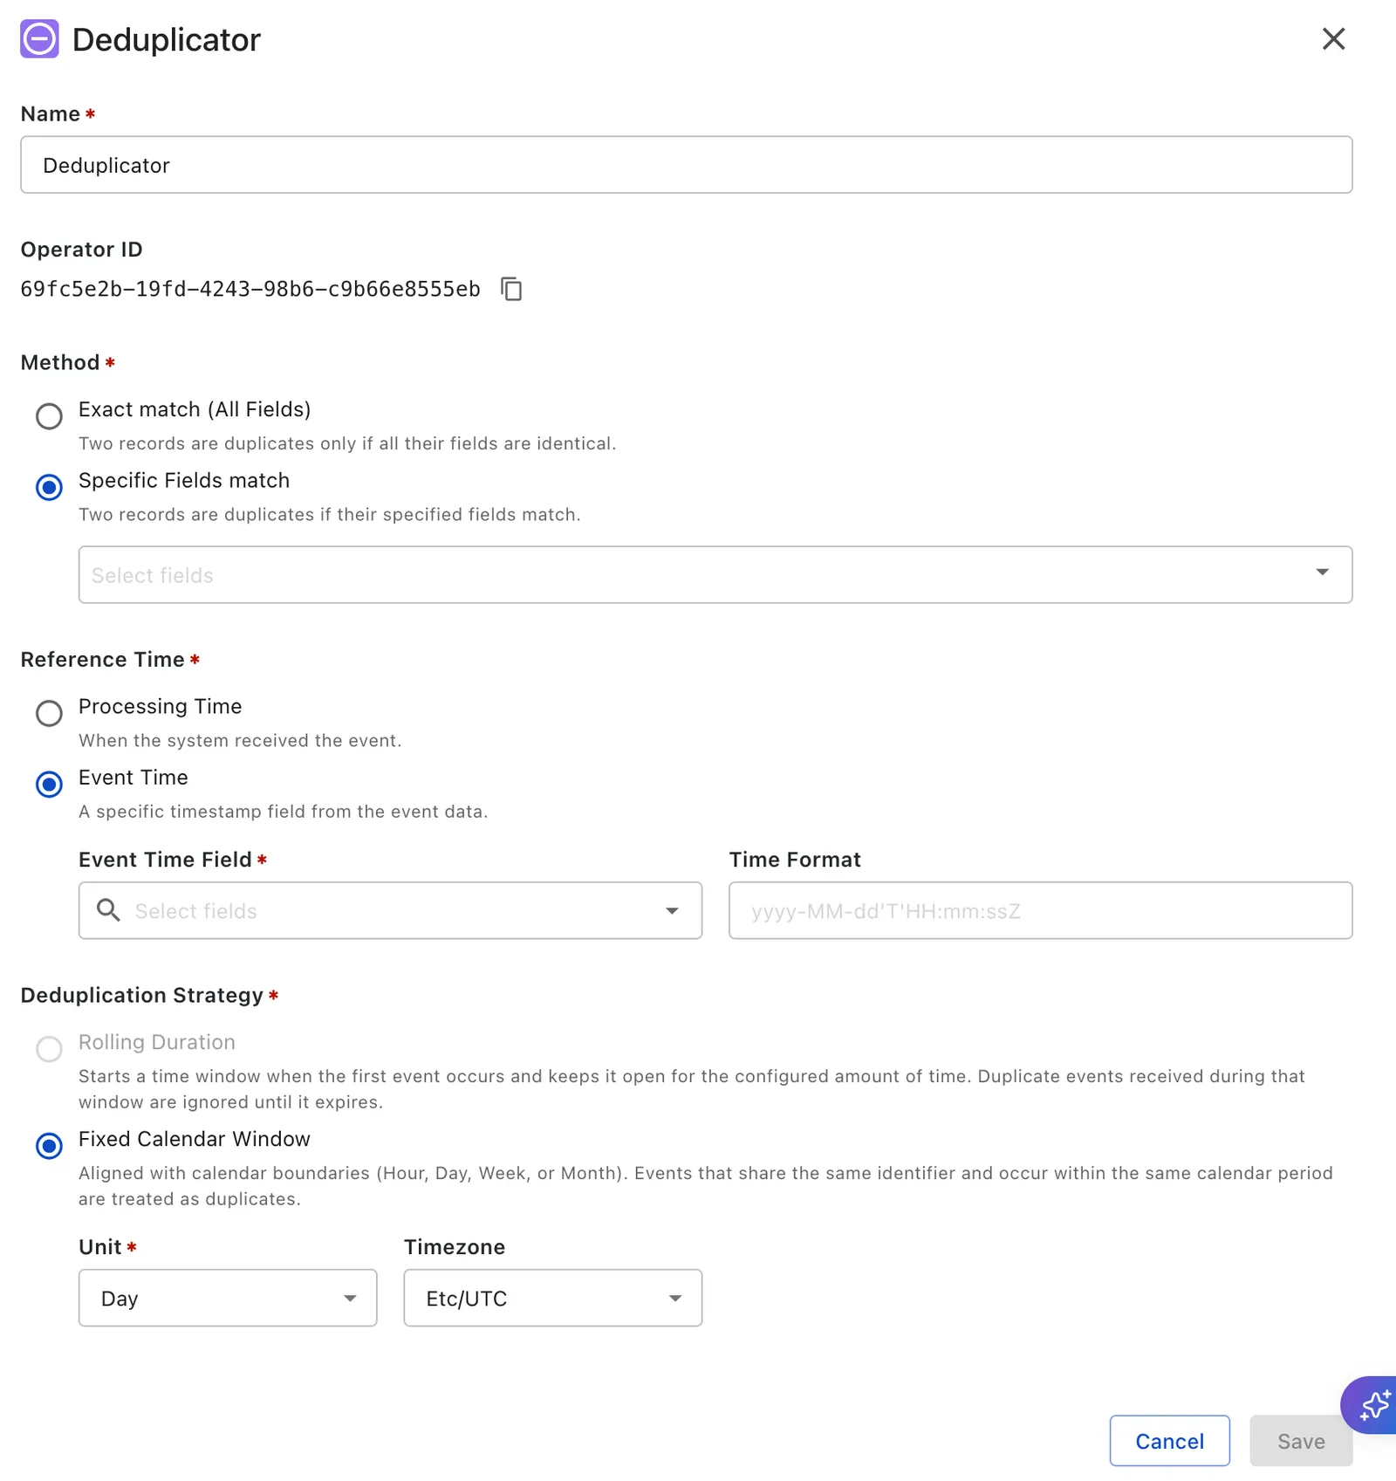
Task: Click the 'Event Time' option label
Action: point(133,777)
